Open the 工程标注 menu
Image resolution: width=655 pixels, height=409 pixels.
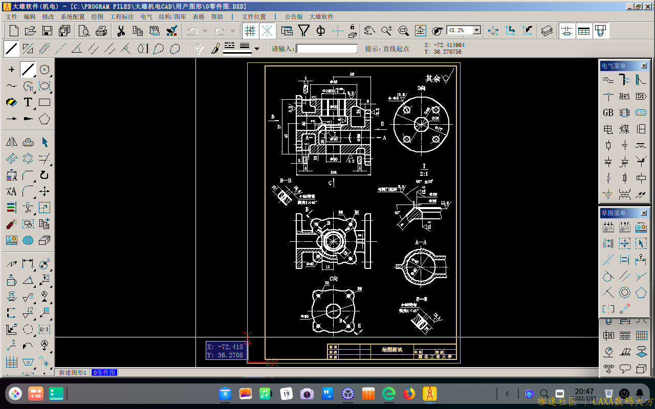(x=122, y=17)
